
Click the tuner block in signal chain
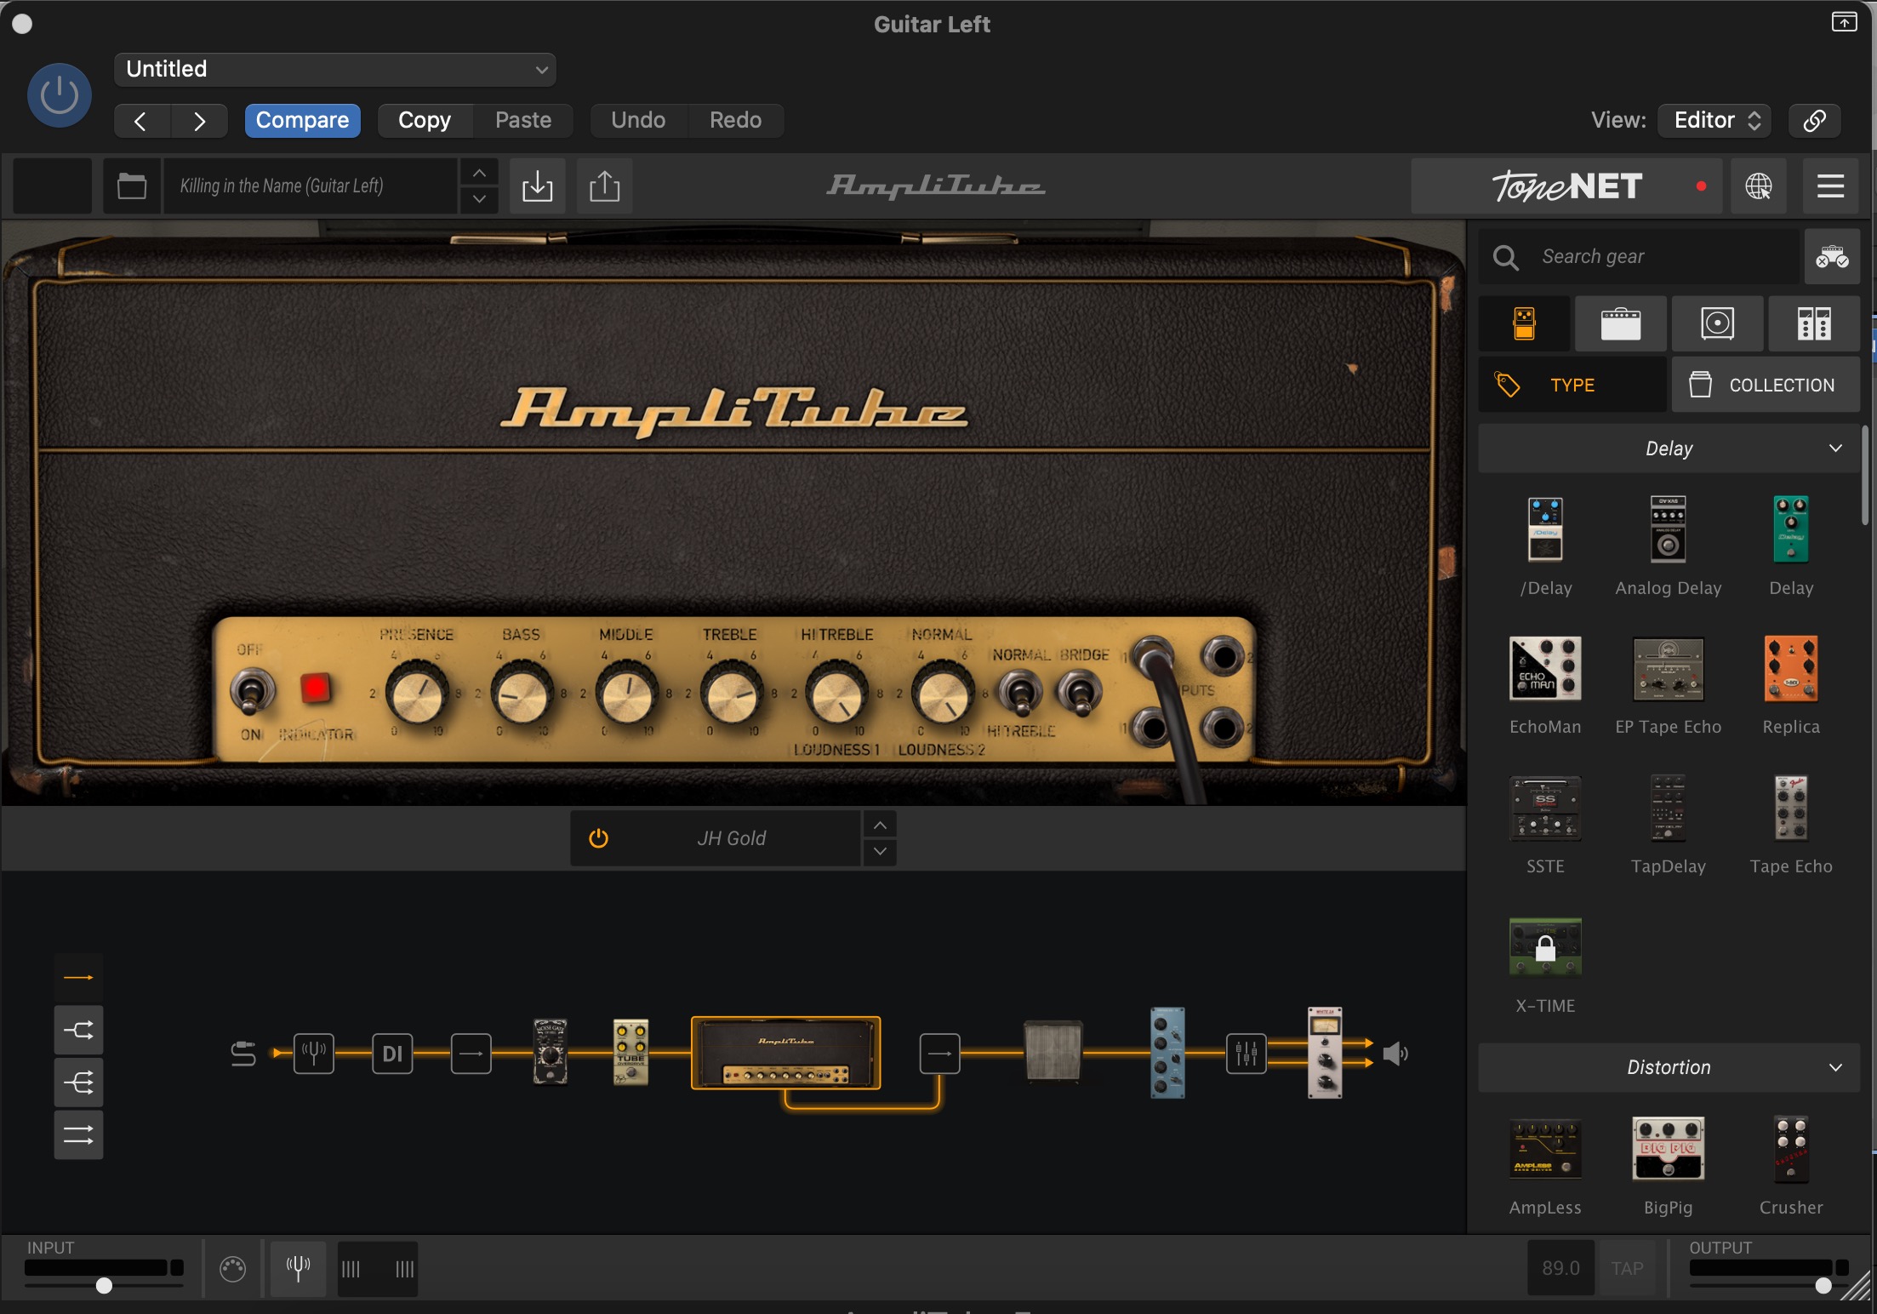(314, 1054)
